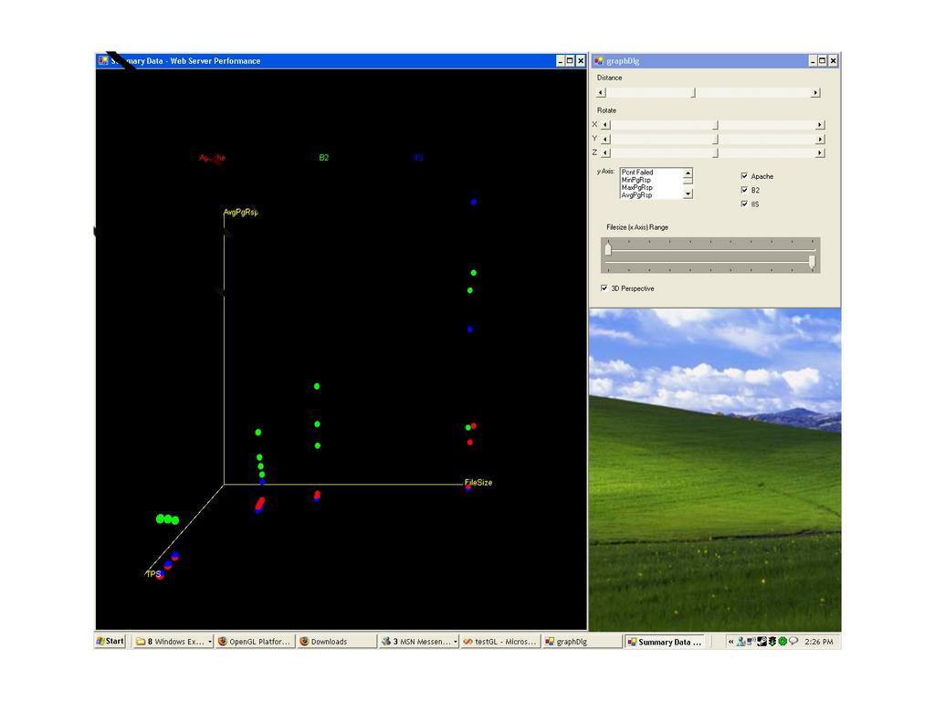Click the Rotate Y right arrow

820,139
